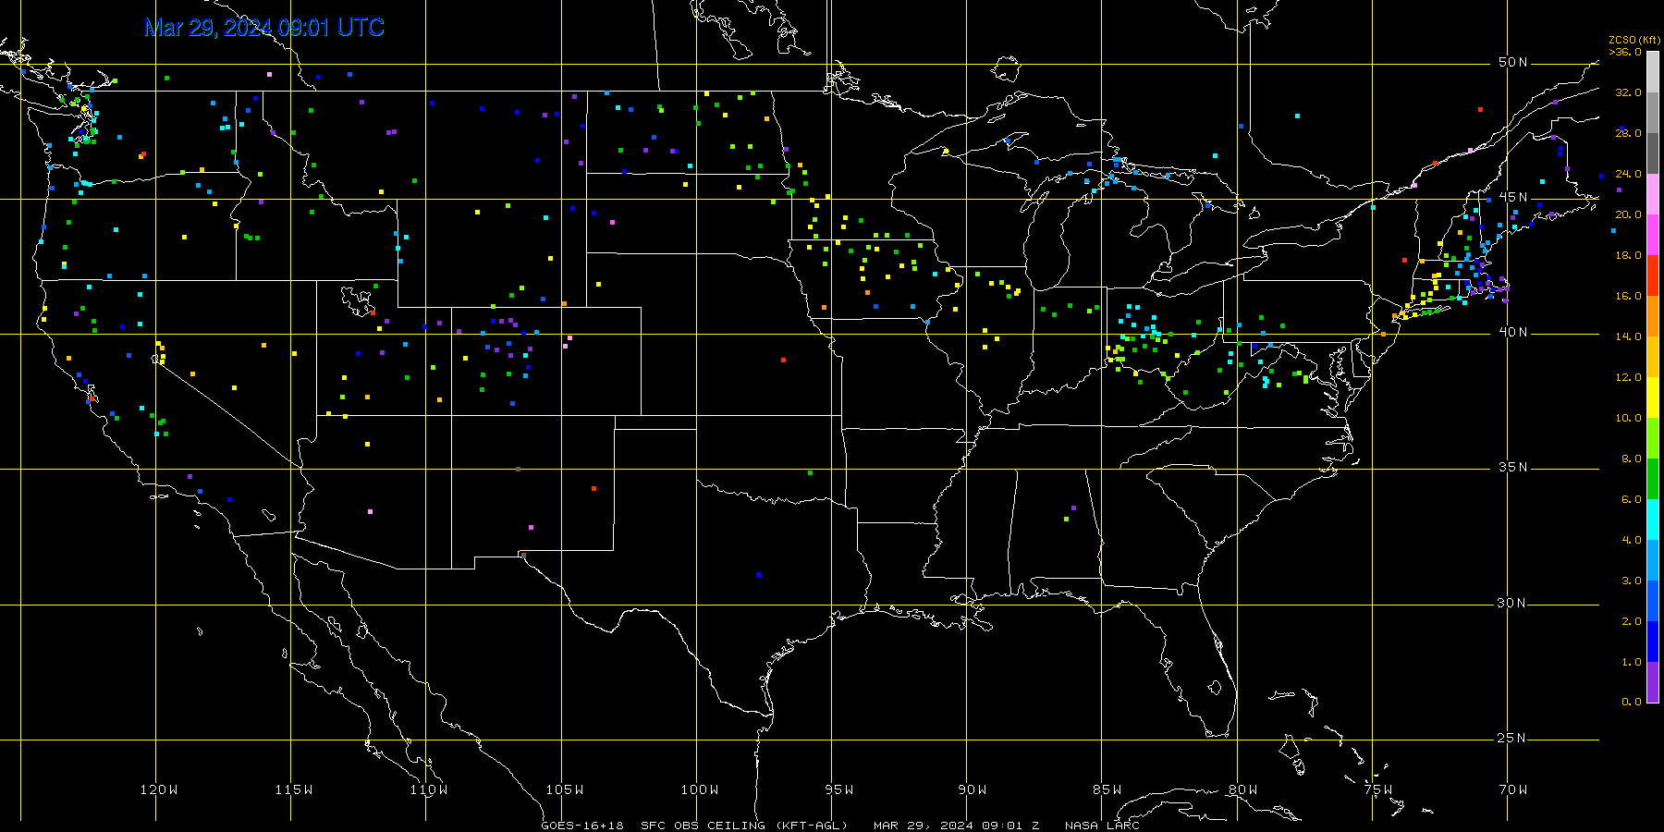
Task: Click the '35 N' latitude label
Action: click(x=1513, y=468)
